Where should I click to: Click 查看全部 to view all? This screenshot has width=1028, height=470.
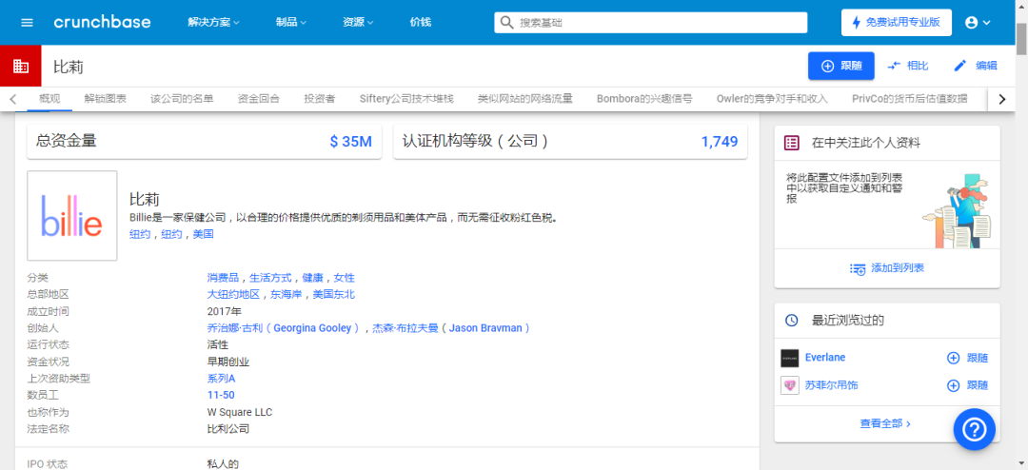coord(885,423)
